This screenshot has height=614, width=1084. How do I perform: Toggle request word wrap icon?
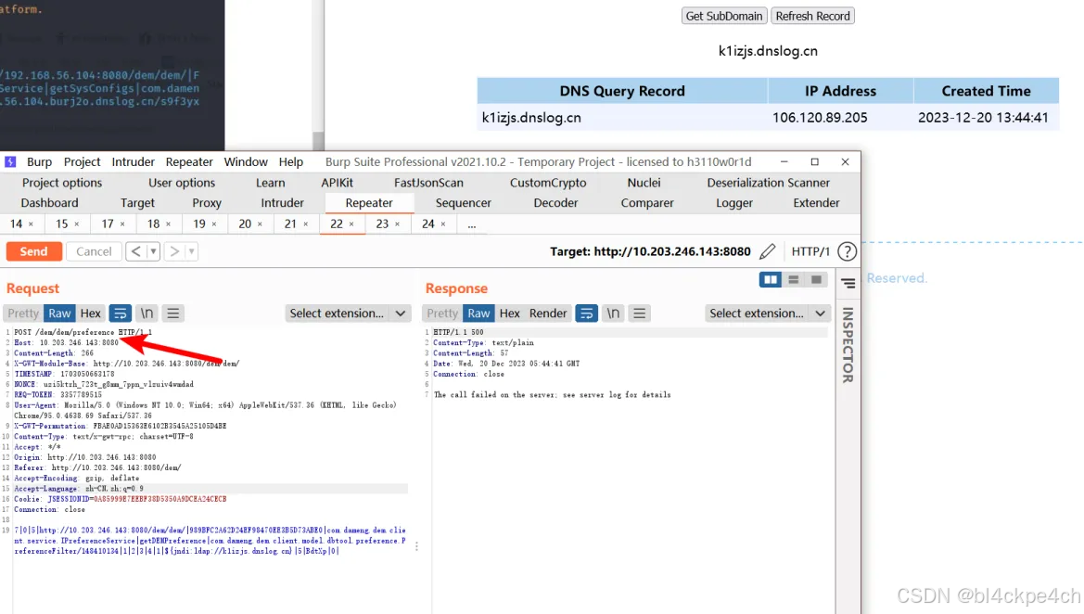click(121, 313)
